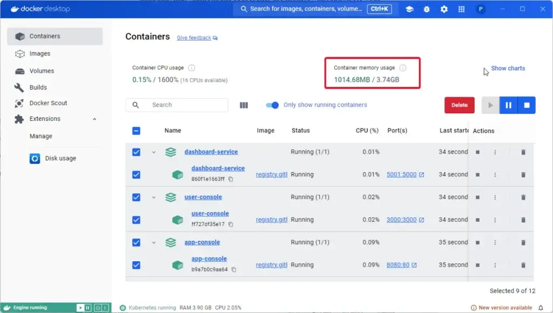
Task: Stop selected containers with toolbar stop button
Action: click(x=527, y=105)
